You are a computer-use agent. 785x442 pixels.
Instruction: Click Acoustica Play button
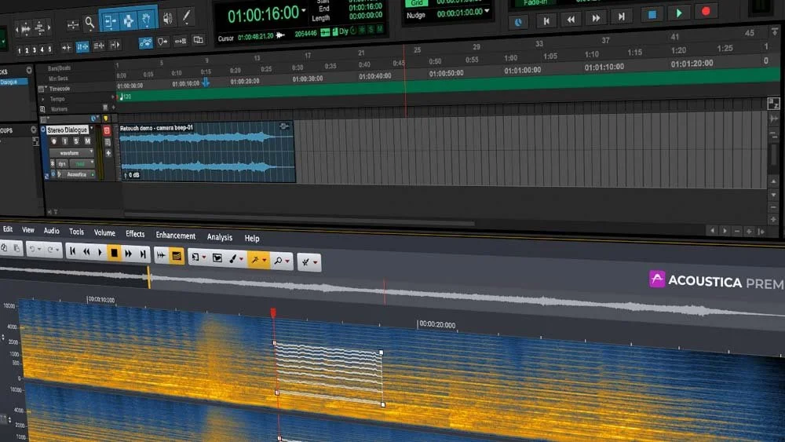click(100, 252)
